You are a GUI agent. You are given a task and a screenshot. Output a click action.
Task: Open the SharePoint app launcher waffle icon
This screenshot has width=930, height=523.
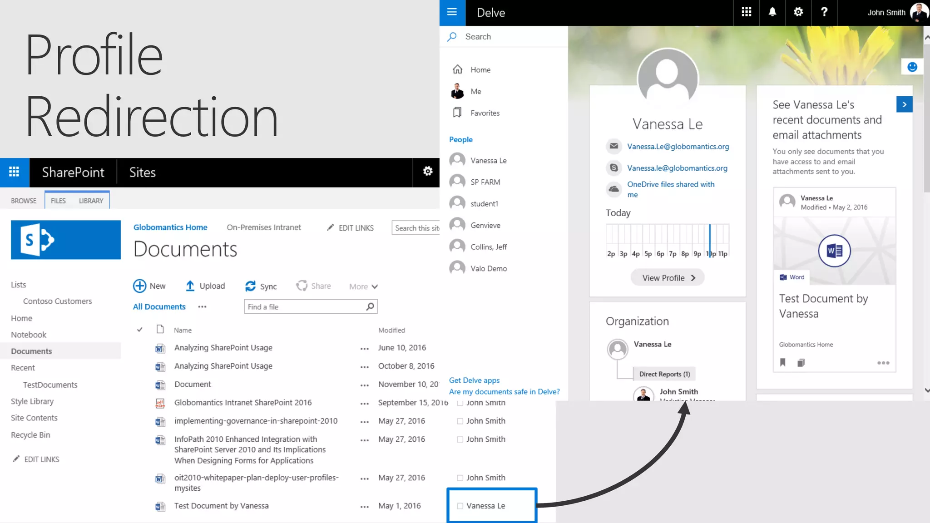(x=14, y=172)
